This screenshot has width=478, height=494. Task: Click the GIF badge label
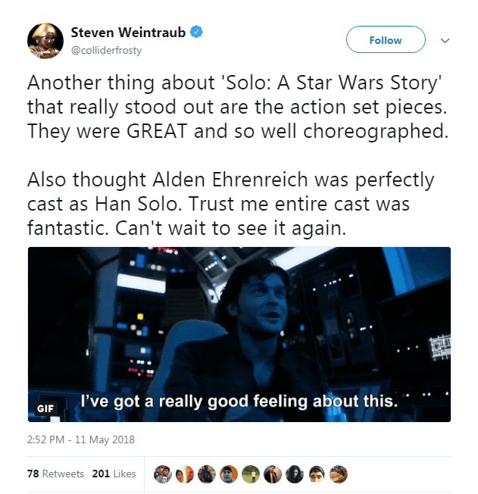(x=45, y=408)
